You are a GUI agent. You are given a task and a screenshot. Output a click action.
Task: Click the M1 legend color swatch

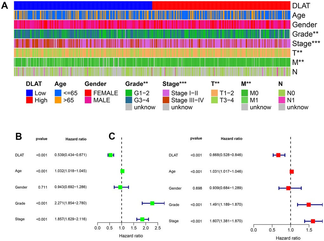click(x=245, y=100)
